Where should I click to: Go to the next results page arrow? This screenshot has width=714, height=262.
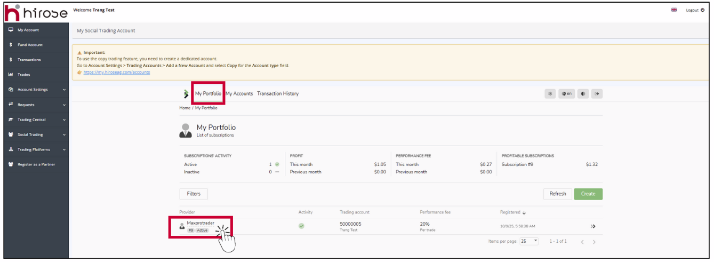[x=594, y=242]
